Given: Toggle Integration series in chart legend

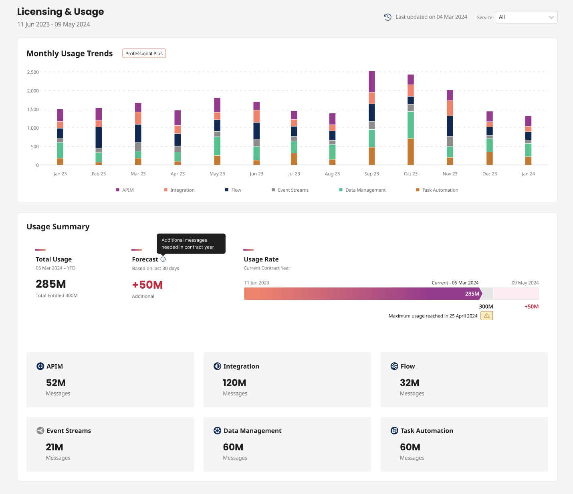Looking at the screenshot, I should (x=179, y=190).
